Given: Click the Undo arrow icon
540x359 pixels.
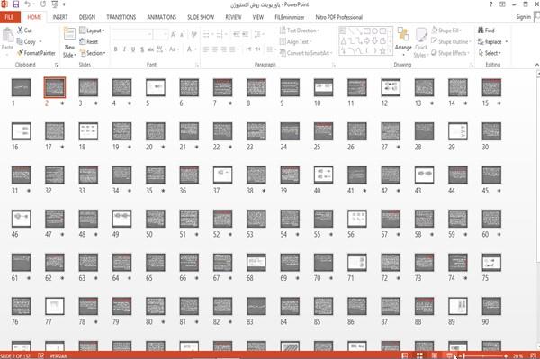Looking at the screenshot, I should click(28, 4).
